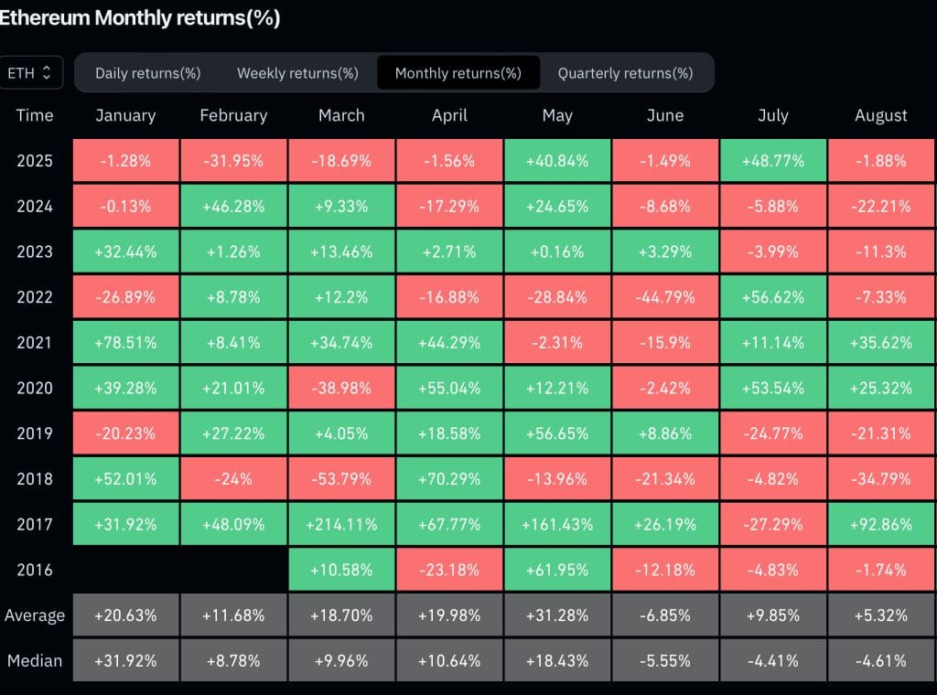The width and height of the screenshot is (937, 695).
Task: Select the 2022 June -44.79% cell
Action: click(x=665, y=297)
